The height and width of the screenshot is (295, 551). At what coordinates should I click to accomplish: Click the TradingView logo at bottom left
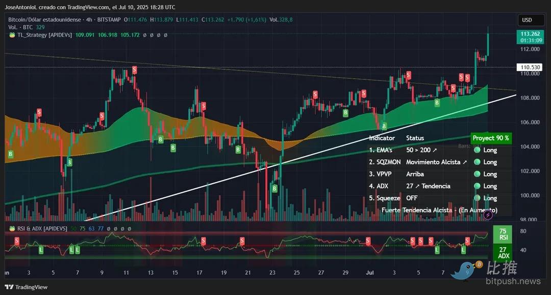point(27,287)
